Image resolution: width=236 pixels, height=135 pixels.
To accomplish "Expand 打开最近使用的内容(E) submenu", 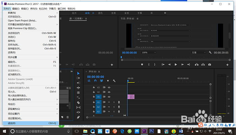I will [31, 24].
